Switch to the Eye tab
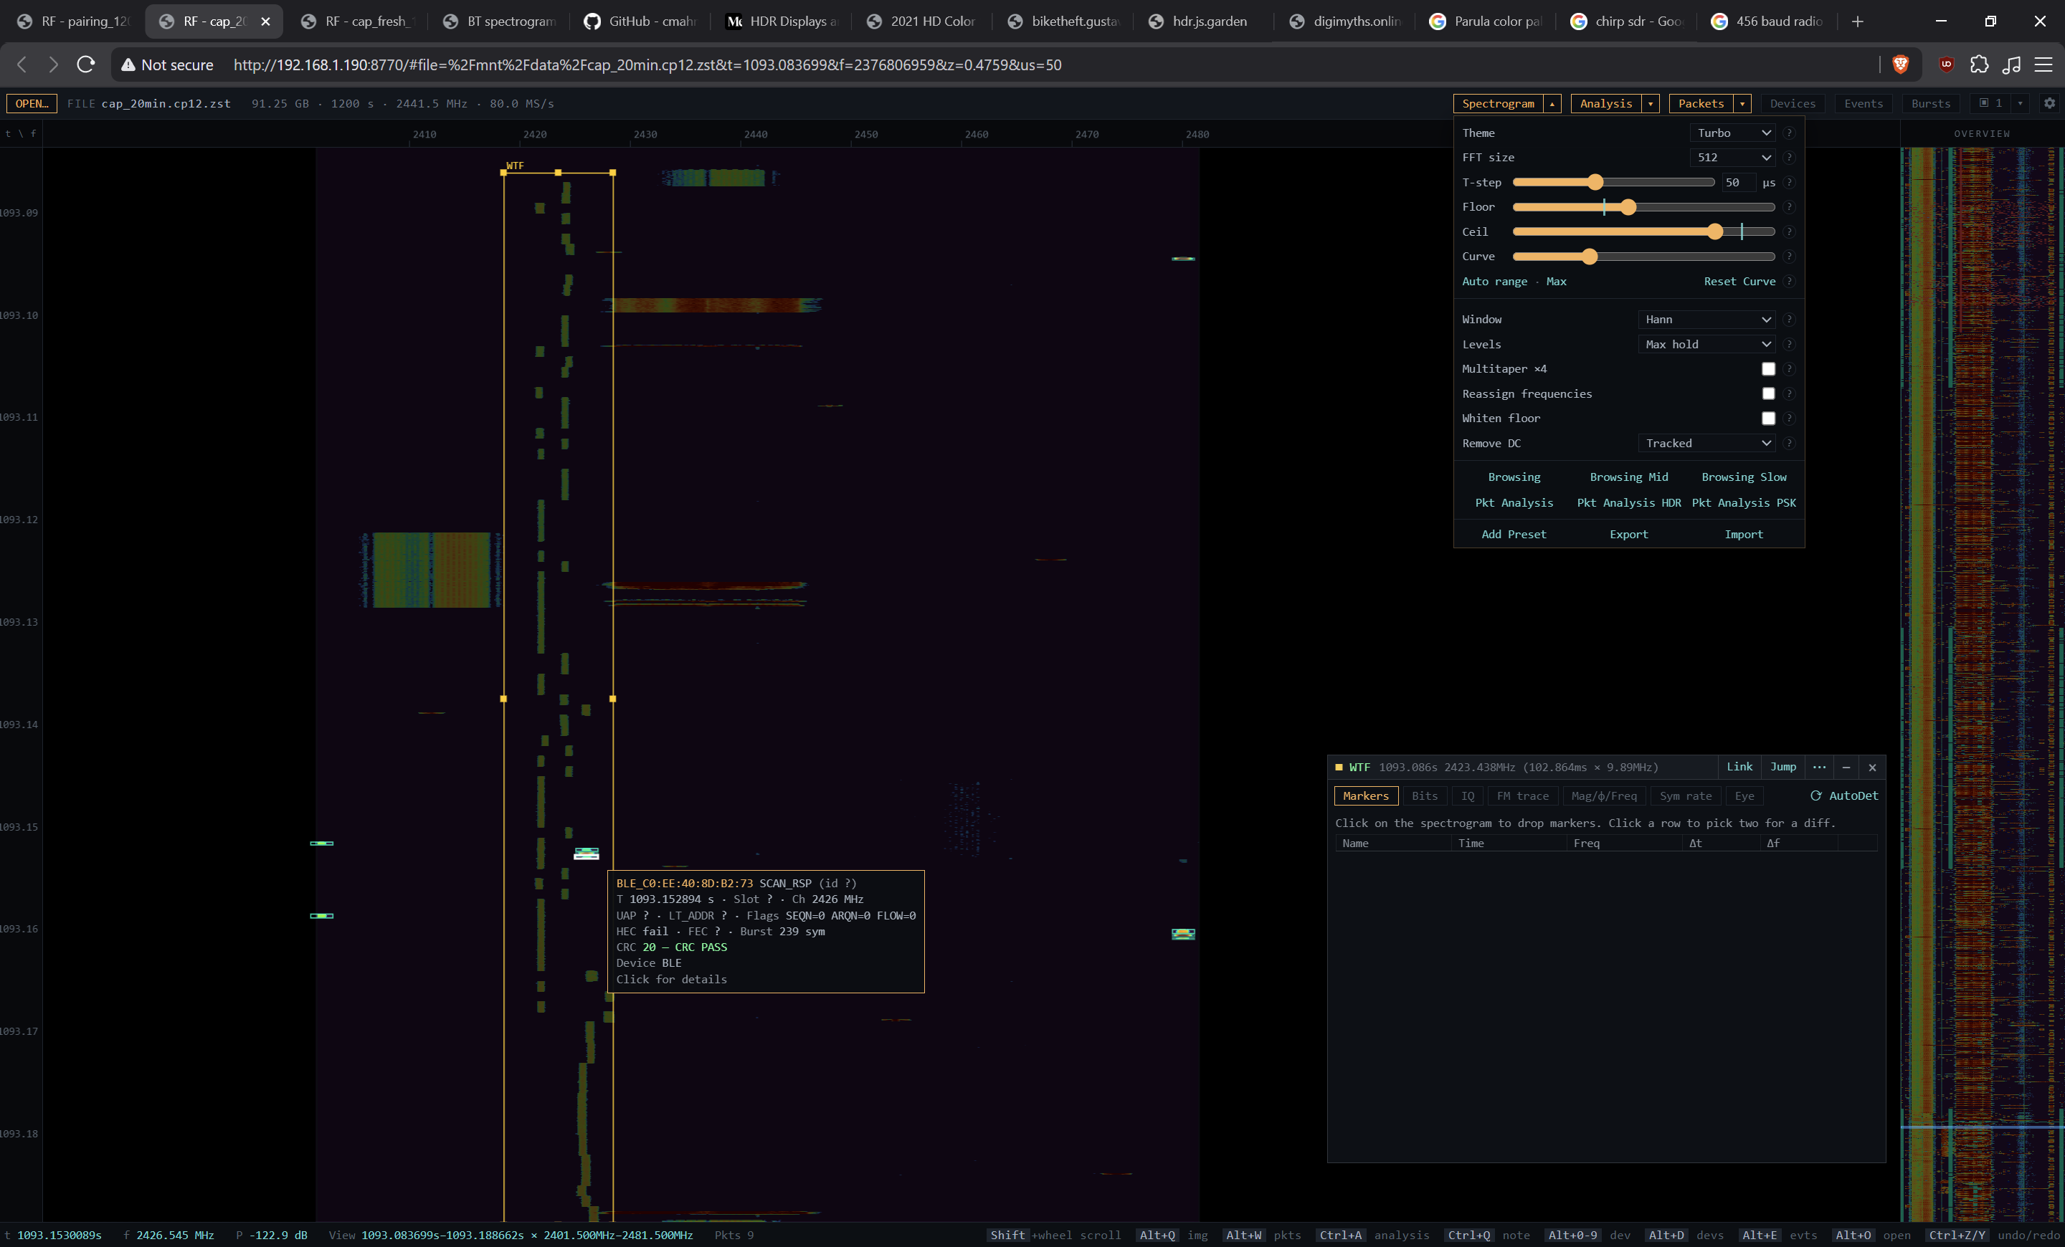Image resolution: width=2065 pixels, height=1247 pixels. tap(1744, 795)
